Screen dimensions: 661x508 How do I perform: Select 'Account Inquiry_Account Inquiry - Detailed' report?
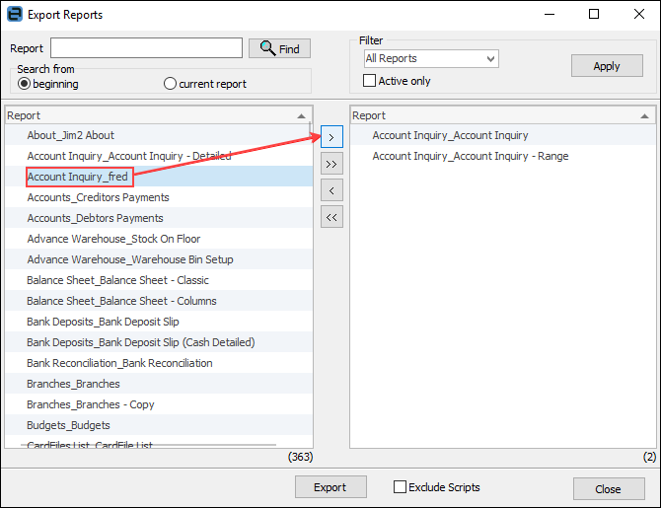point(159,156)
